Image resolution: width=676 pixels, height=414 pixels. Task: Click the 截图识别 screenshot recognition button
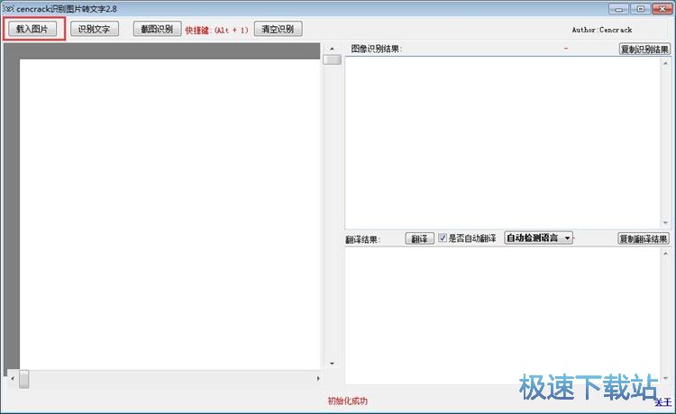[x=158, y=30]
